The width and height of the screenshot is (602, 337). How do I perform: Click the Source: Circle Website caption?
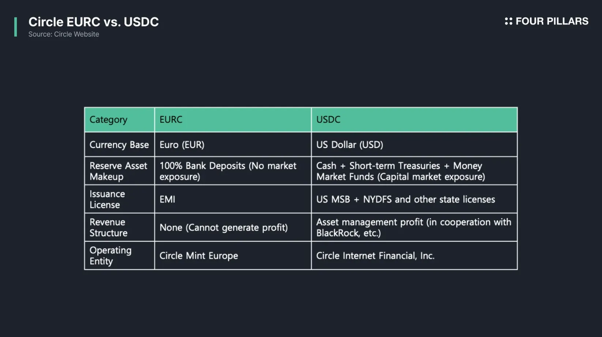tap(64, 34)
